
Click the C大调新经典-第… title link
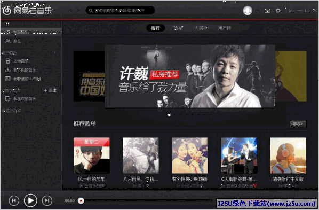[239, 179]
